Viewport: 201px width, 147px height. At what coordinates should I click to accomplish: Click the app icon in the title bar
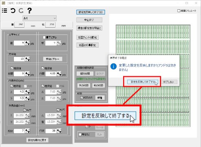pyautogui.click(x=3, y=3)
